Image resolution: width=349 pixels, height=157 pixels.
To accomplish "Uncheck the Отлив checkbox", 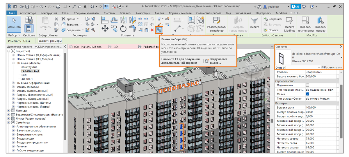I will tap(308, 94).
